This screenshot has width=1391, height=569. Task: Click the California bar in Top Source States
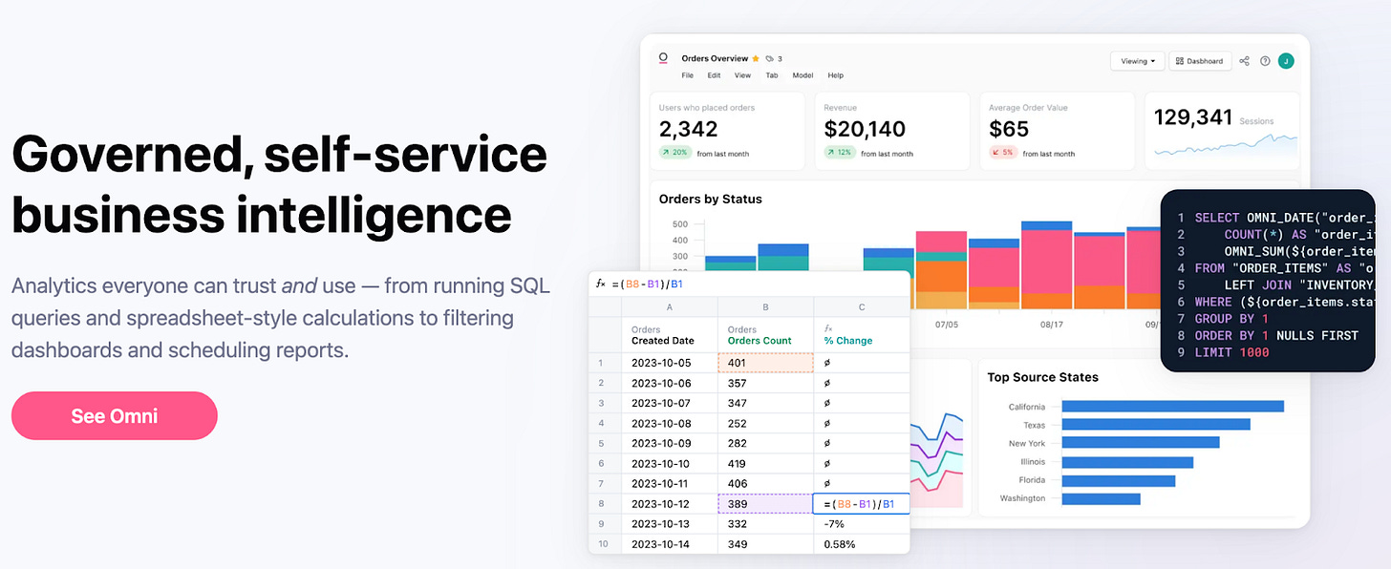click(x=1172, y=407)
